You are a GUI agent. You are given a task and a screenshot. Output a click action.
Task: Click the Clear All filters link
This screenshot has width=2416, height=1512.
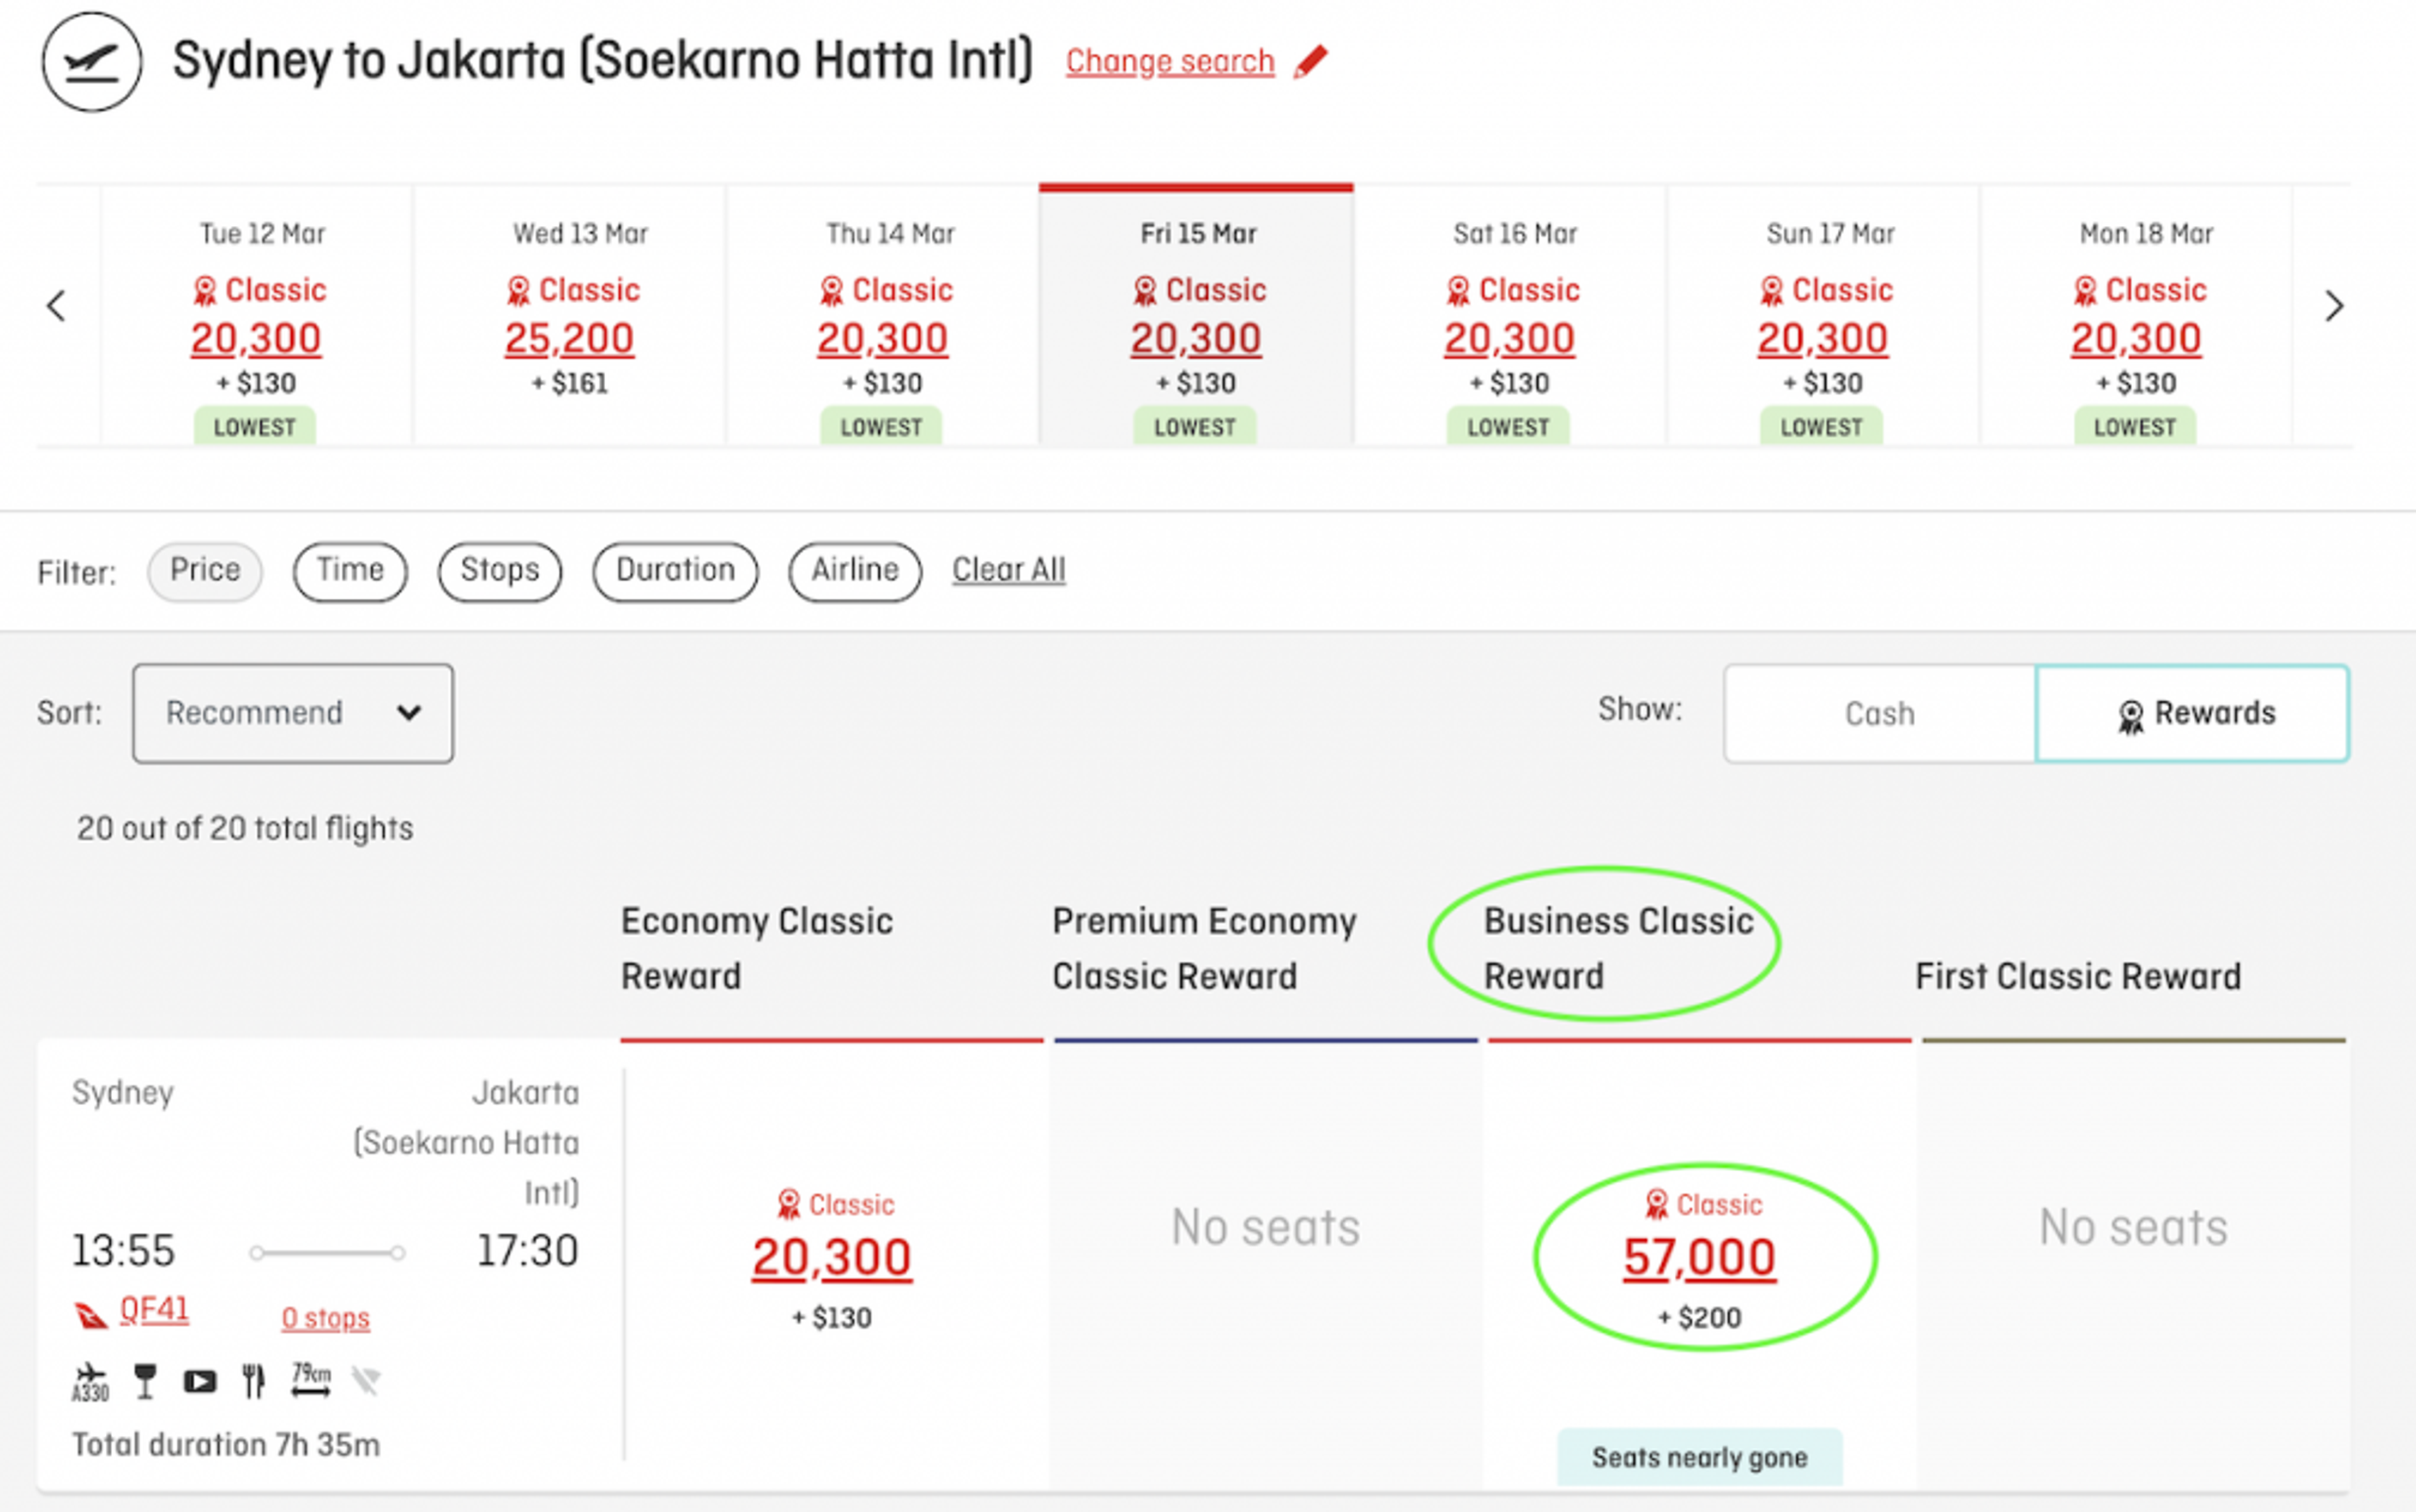pos(1009,570)
